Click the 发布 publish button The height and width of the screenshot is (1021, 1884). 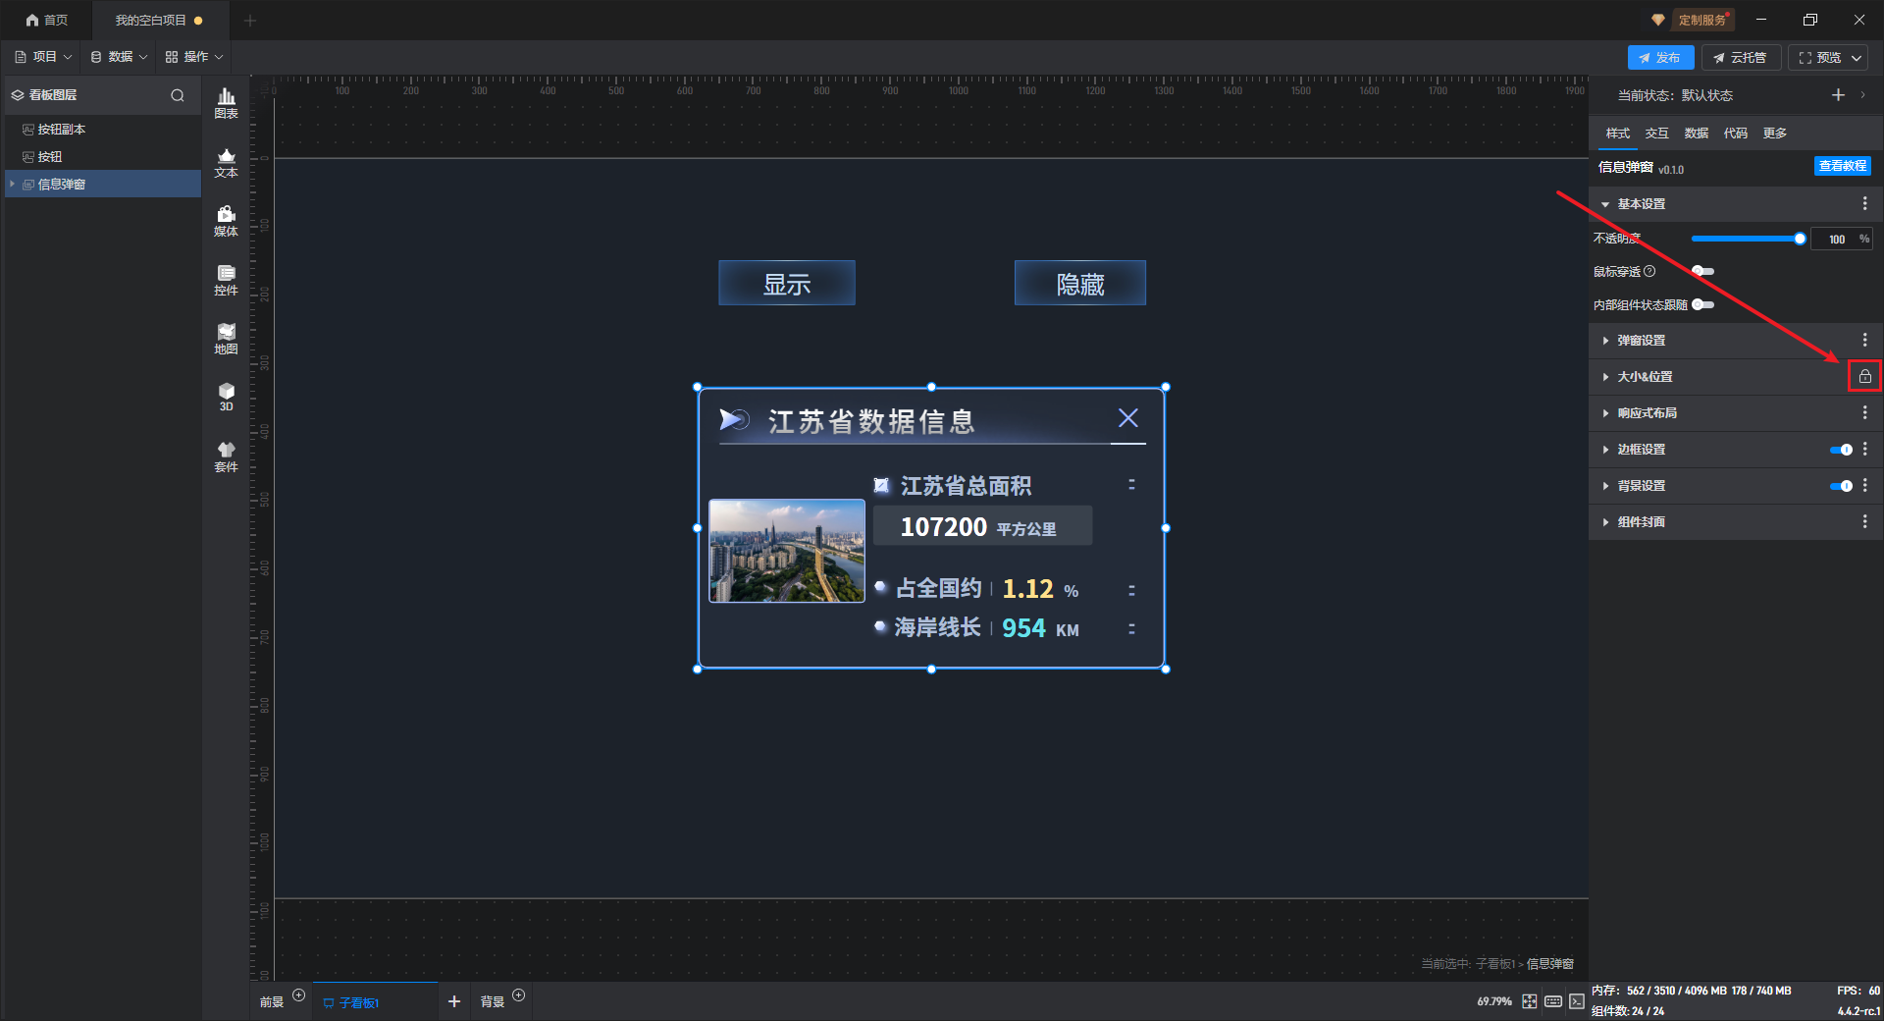pyautogui.click(x=1660, y=58)
